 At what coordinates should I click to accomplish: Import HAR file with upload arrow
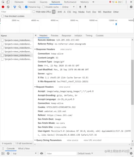pos(80,7)
